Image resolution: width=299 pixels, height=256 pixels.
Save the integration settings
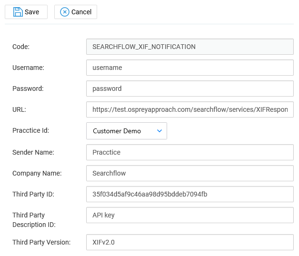[26, 12]
